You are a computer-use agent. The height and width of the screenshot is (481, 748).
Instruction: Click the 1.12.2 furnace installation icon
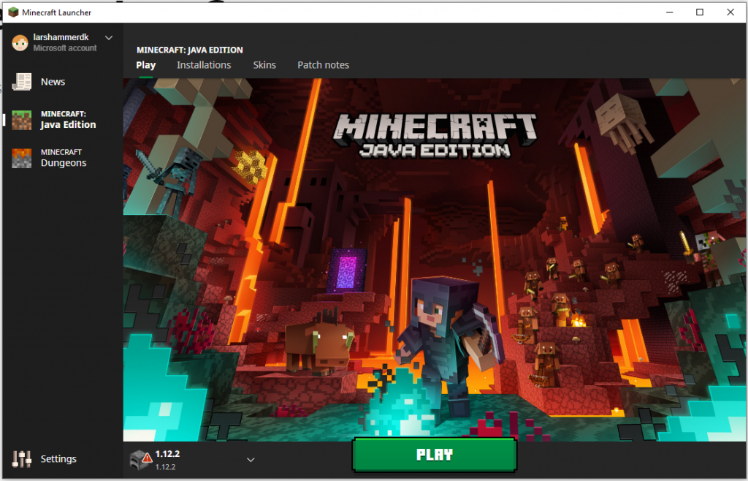[141, 460]
